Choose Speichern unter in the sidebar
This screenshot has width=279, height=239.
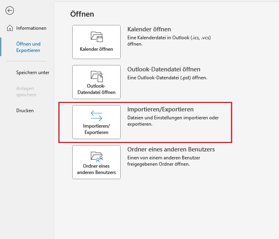(x=33, y=73)
